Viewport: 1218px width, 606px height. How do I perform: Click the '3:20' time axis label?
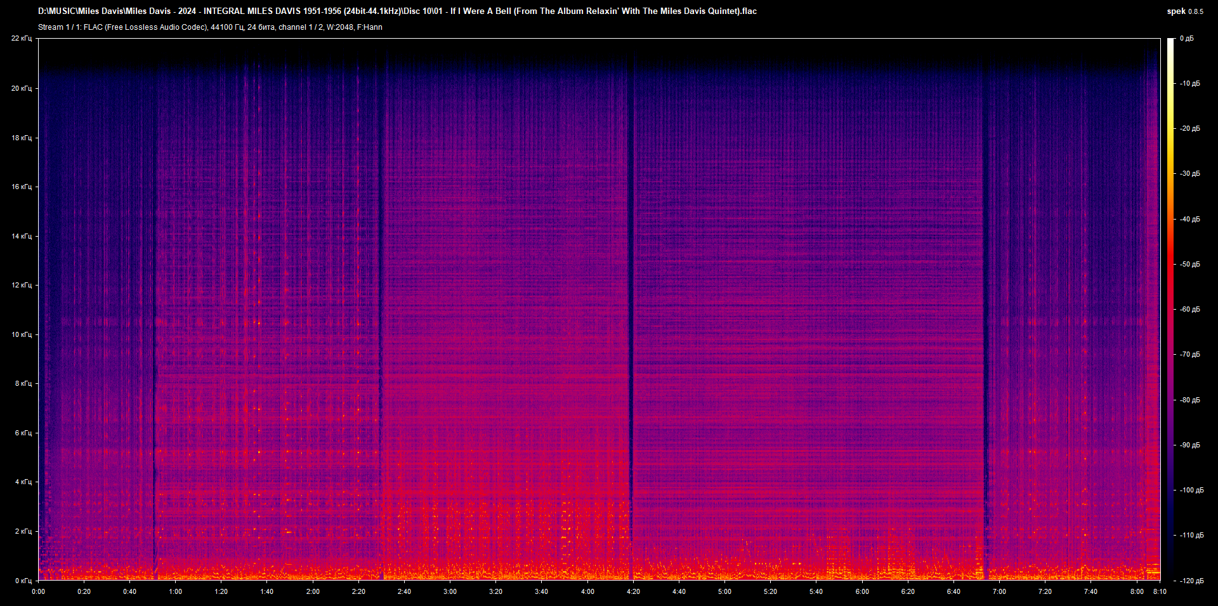tap(495, 591)
